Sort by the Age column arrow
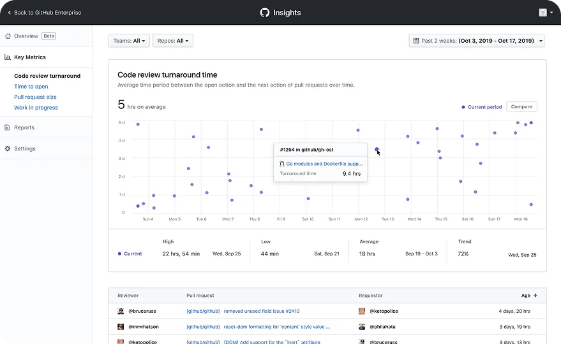The height and width of the screenshot is (344, 561). [535, 296]
